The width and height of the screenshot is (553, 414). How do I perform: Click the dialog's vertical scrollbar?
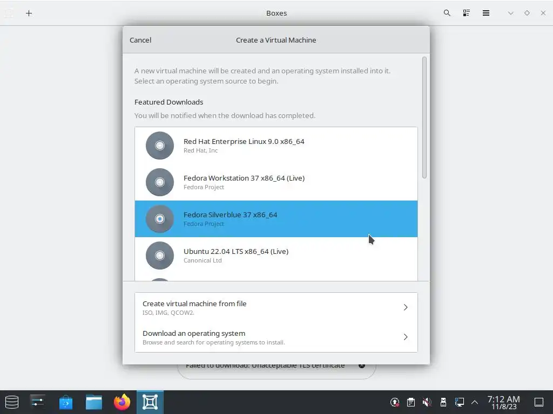(424, 118)
